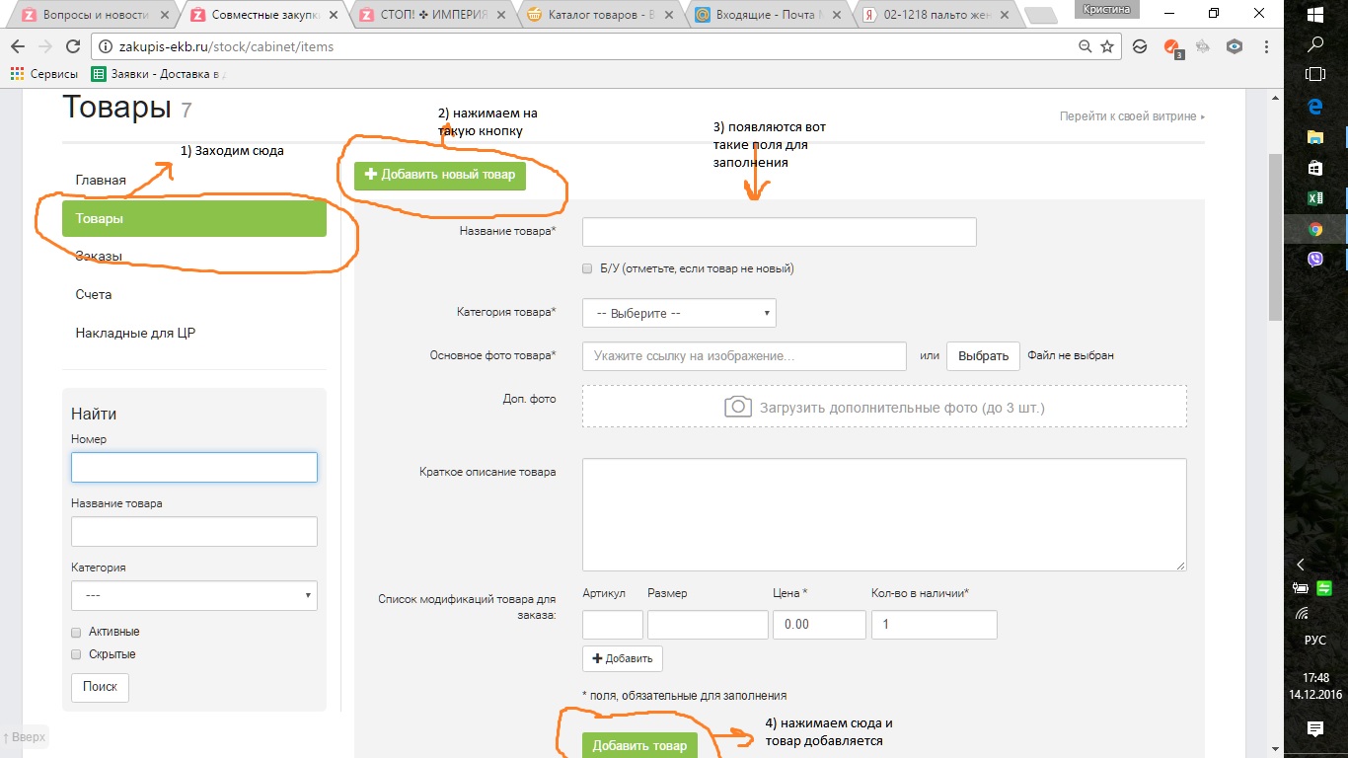This screenshot has height=758, width=1348.
Task: Open the Chrome three-dot menu
Action: point(1266,46)
